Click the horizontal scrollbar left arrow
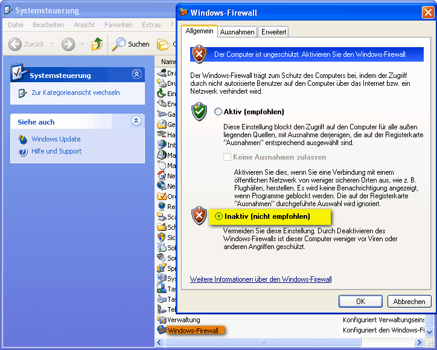This screenshot has width=437, height=350. point(159,342)
